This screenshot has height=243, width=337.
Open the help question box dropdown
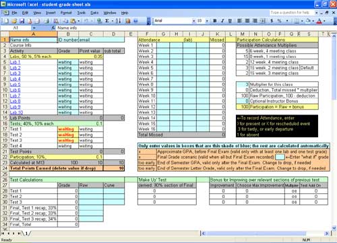tap(316, 13)
